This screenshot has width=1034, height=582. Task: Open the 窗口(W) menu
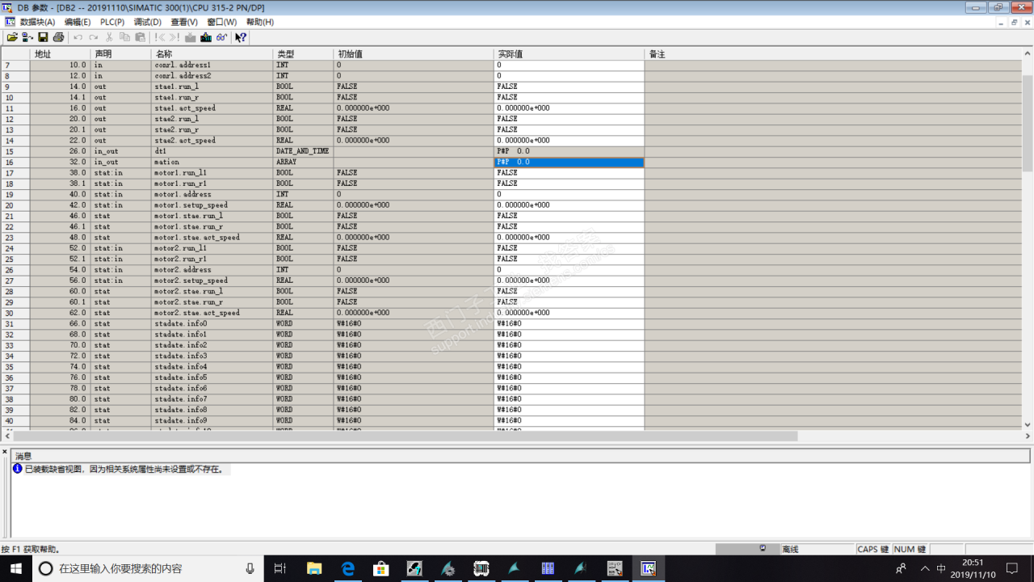click(222, 22)
